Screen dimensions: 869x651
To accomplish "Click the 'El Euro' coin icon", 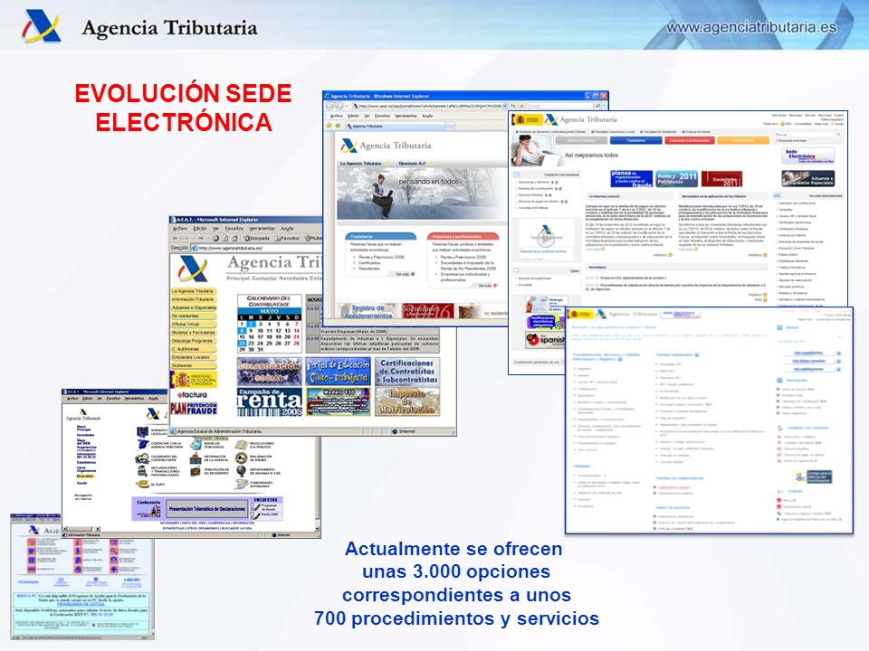I will pos(141,484).
